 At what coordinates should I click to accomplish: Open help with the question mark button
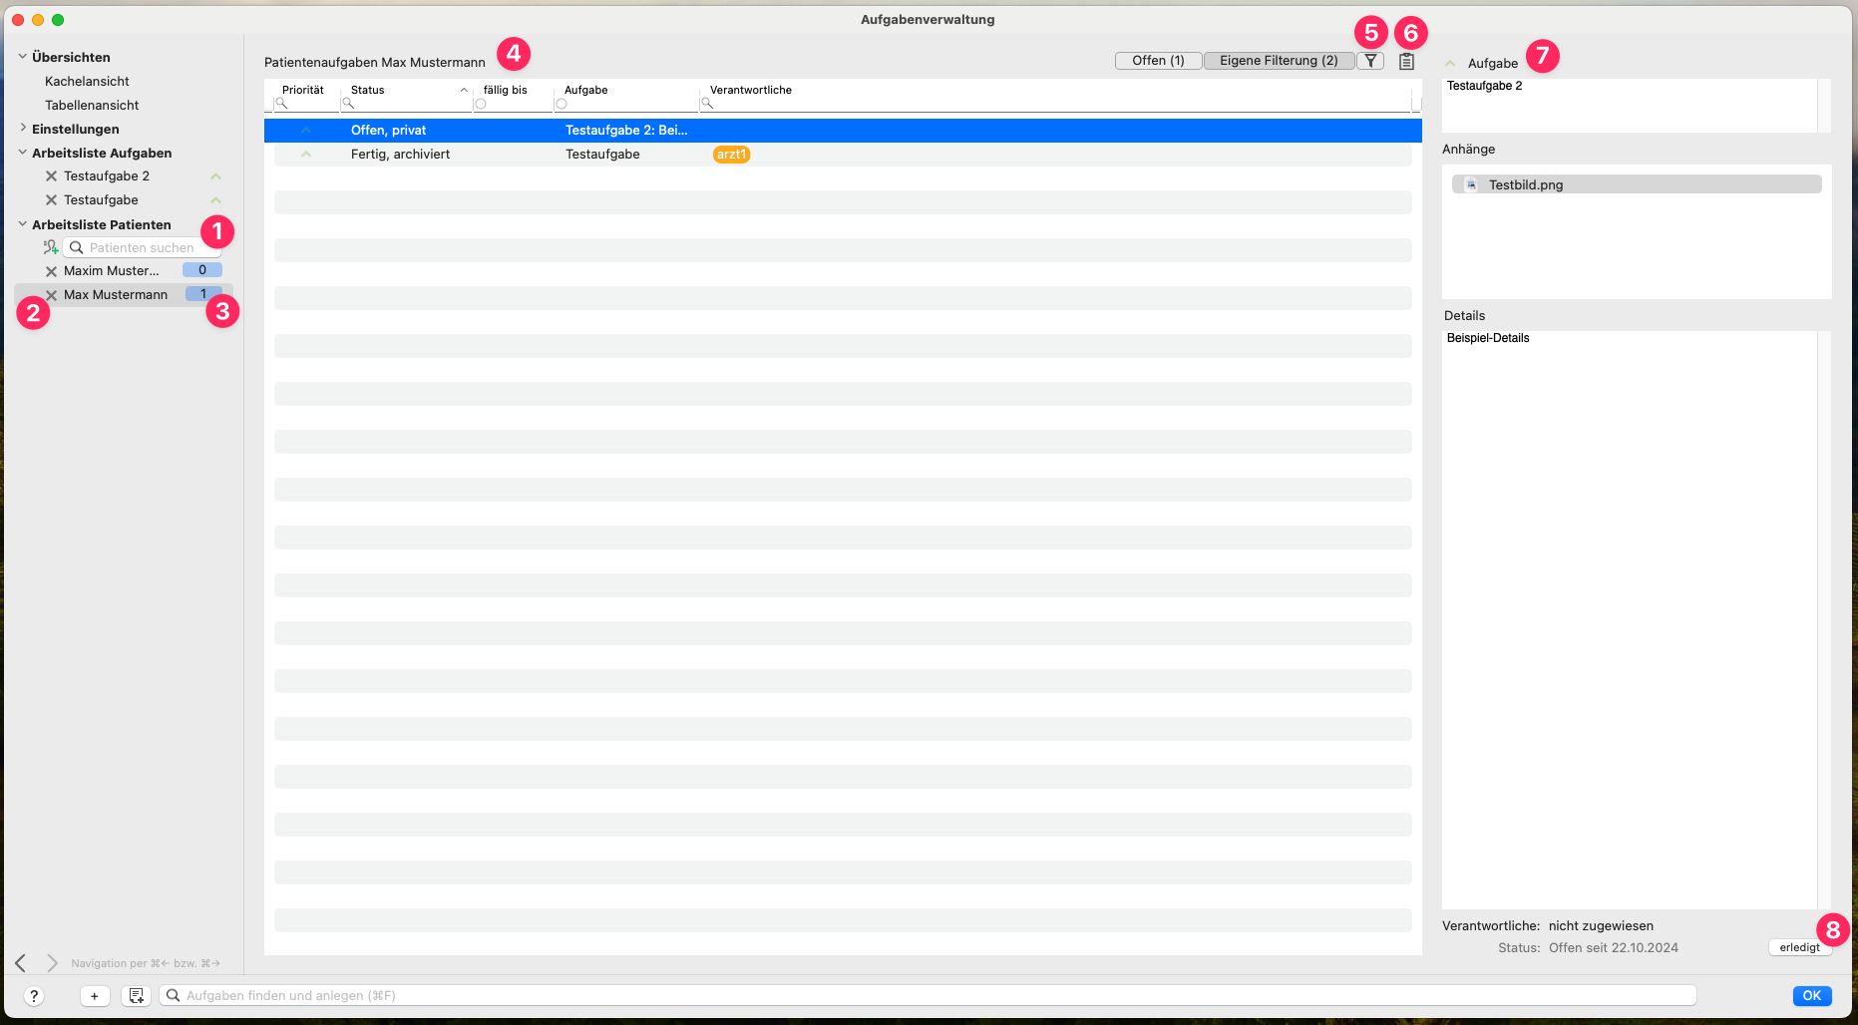point(34,996)
